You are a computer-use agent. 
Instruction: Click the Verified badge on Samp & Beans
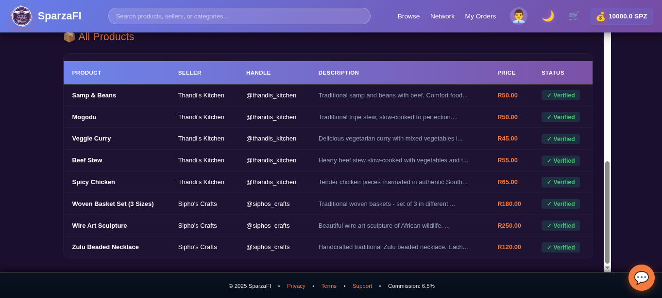coord(560,95)
